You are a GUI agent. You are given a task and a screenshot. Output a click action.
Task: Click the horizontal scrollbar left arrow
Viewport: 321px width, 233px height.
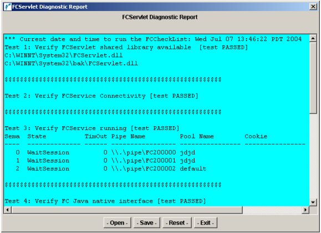8,210
